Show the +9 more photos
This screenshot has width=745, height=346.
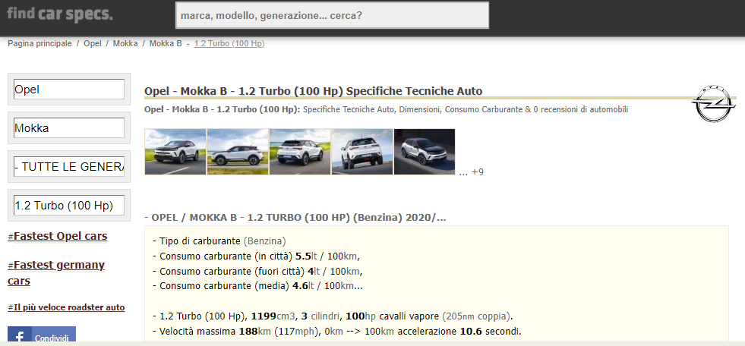(x=477, y=172)
